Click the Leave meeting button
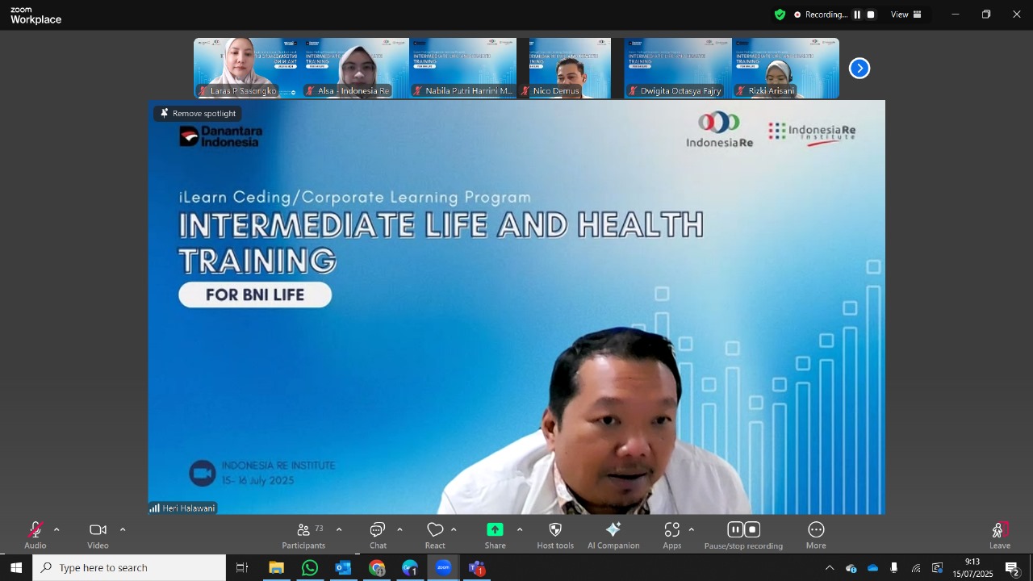Screen dimensions: 1033x581 [1000, 536]
